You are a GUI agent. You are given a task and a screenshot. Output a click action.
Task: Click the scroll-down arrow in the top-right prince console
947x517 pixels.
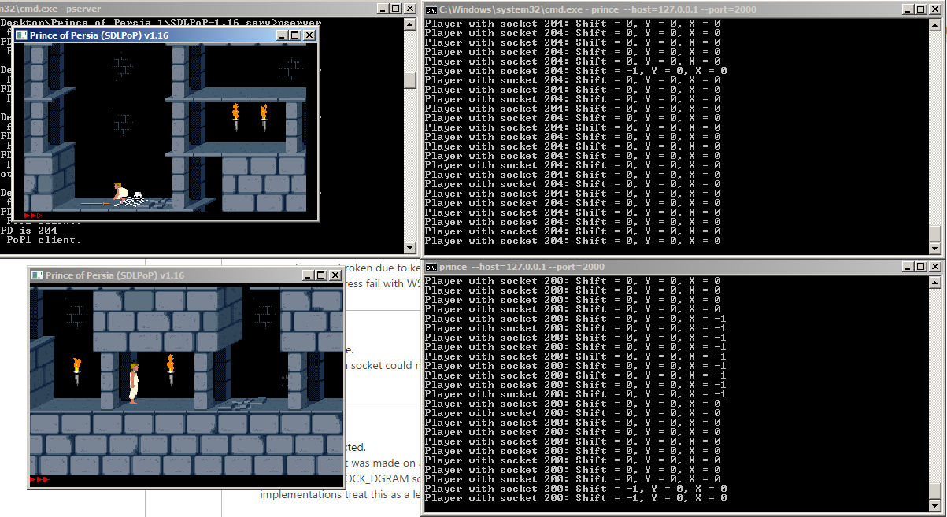point(934,248)
